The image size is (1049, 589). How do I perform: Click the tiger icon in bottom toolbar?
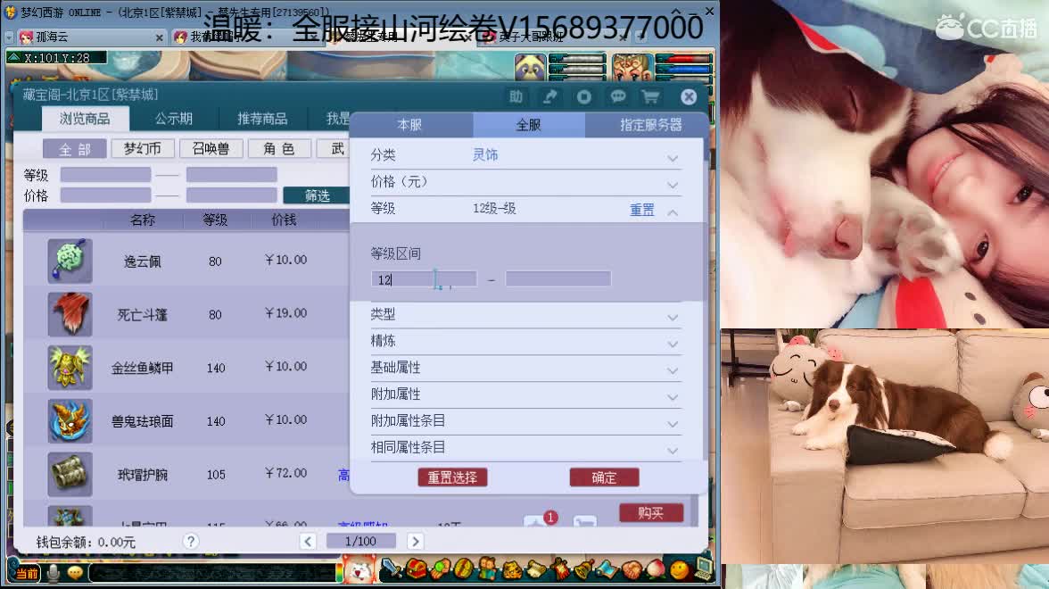coord(512,570)
